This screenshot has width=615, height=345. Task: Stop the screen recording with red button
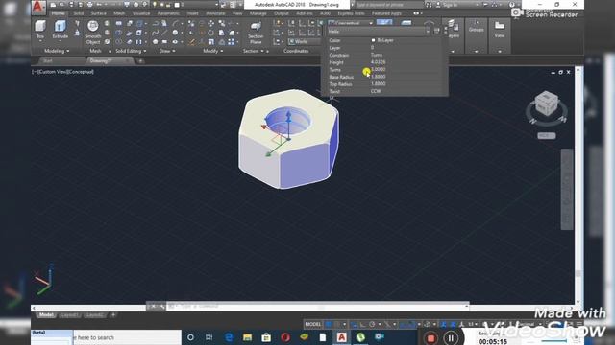click(430, 337)
